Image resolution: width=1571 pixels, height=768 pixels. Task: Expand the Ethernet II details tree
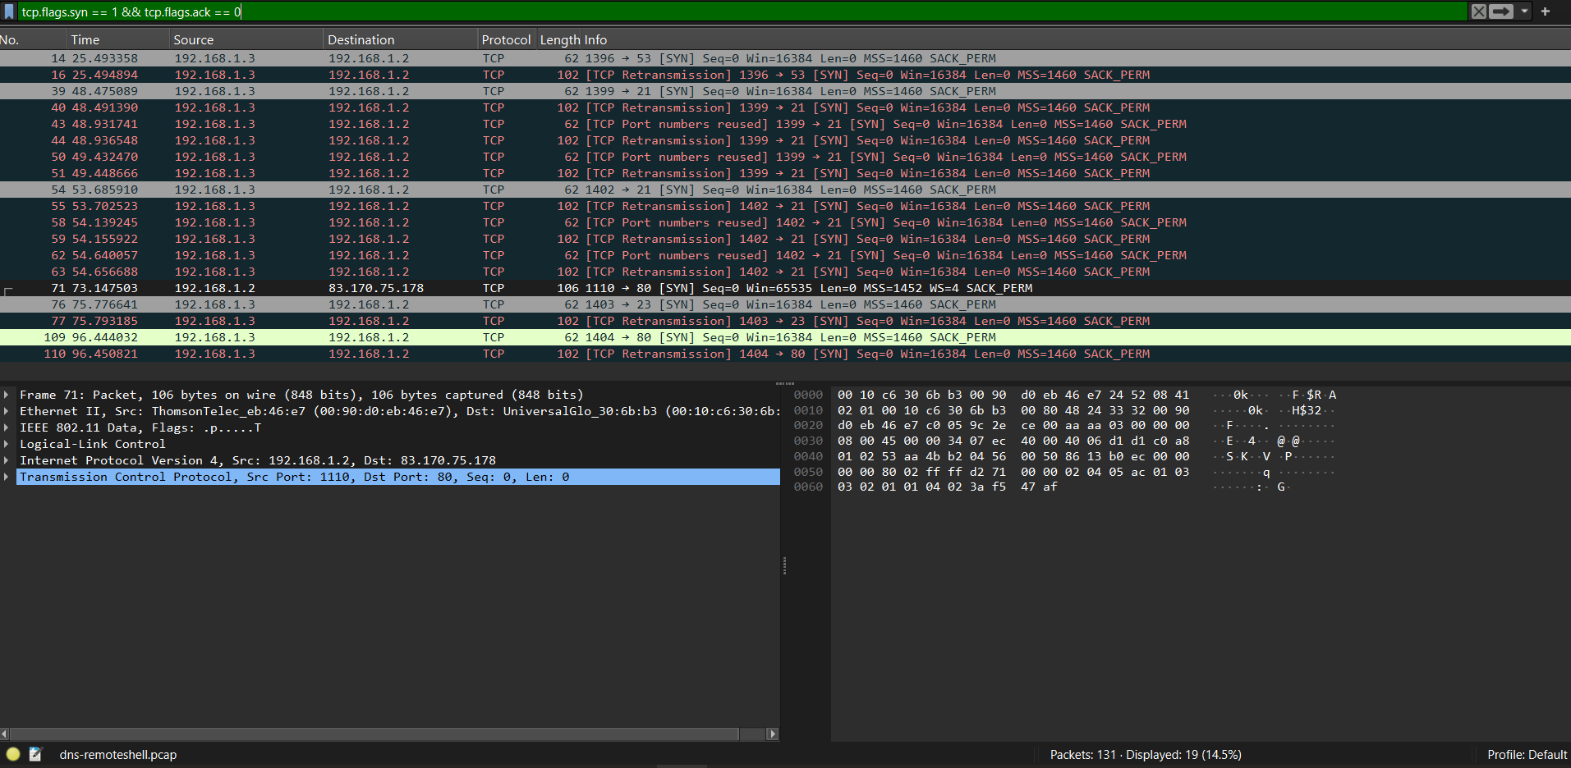point(7,411)
